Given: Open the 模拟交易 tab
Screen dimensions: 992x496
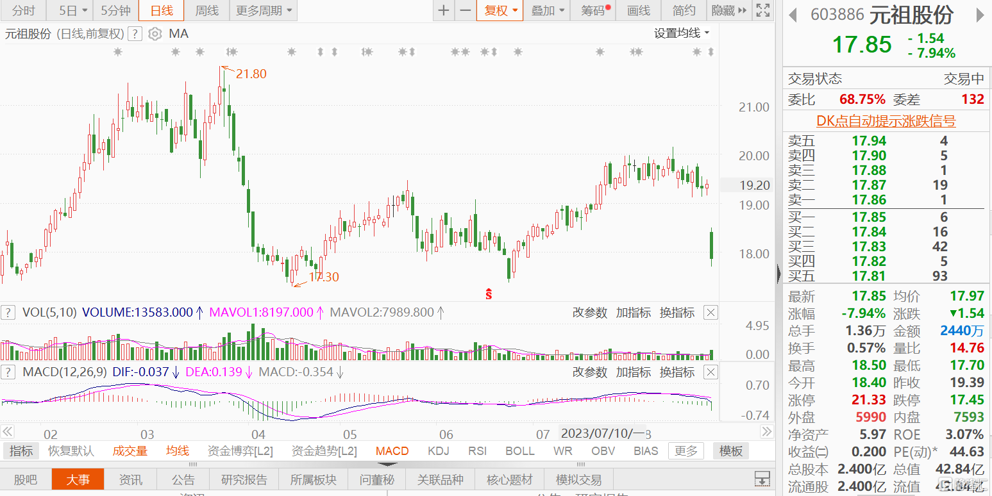Looking at the screenshot, I should 579,479.
